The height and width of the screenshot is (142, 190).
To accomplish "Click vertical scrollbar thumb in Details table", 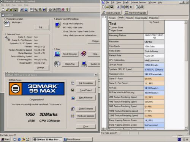I will coord(186,42).
